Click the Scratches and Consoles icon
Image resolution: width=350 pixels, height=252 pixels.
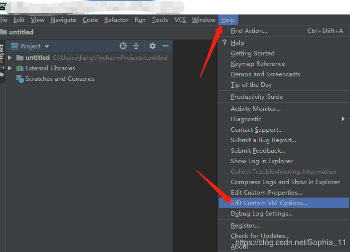(x=20, y=79)
